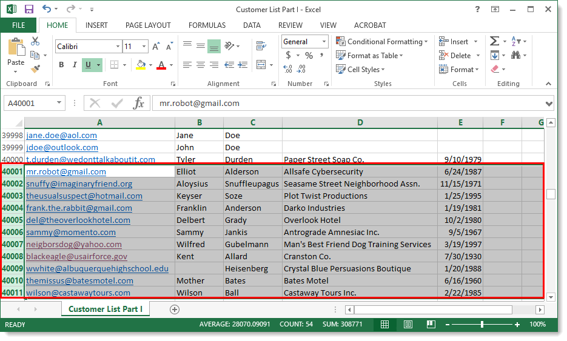Click the Delete cells button
This screenshot has height=341, width=567.
(455, 56)
